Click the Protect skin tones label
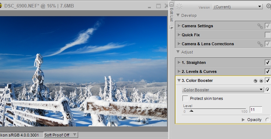Screen dimensions: 271x139 click(206, 98)
